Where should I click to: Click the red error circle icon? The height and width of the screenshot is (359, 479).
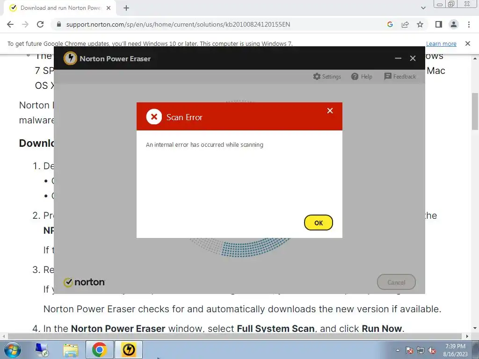point(154,116)
